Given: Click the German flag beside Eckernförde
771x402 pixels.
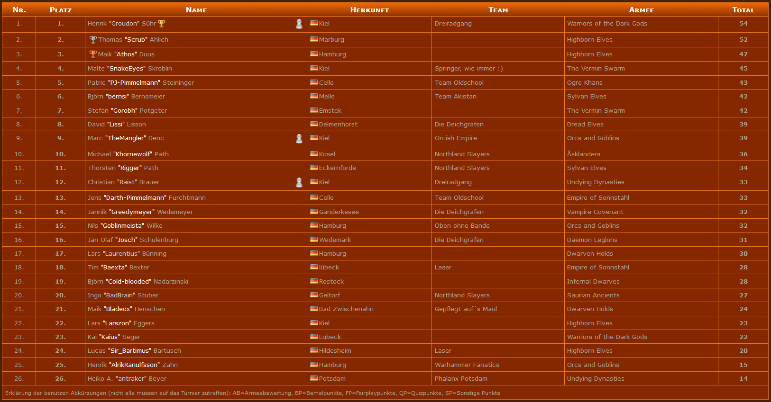Looking at the screenshot, I should pos(314,167).
